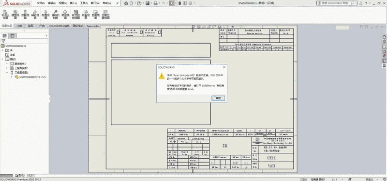Click the Rebuild traffic-light icon
This screenshot has height=181, width=387.
179,3
